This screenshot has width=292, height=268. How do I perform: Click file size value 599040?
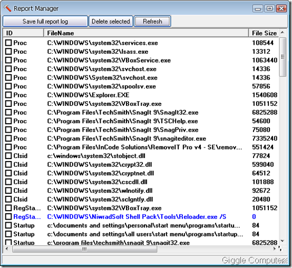tap(263, 164)
